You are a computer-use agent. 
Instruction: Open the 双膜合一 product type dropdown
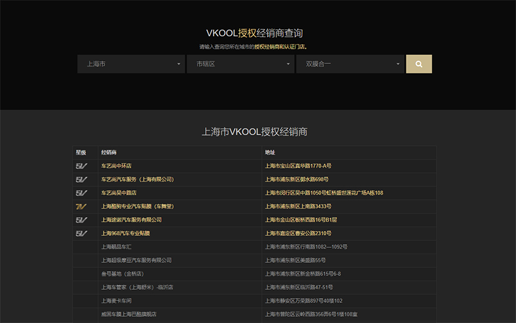pos(350,64)
